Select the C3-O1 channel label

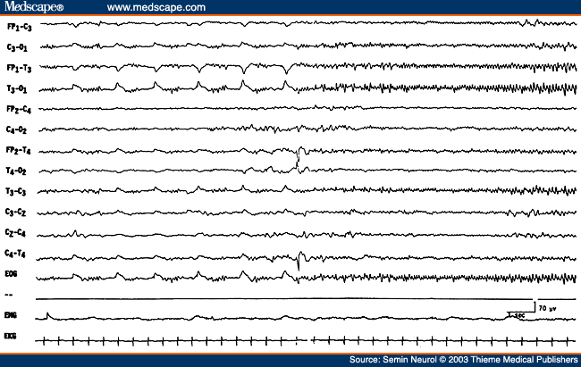click(17, 47)
